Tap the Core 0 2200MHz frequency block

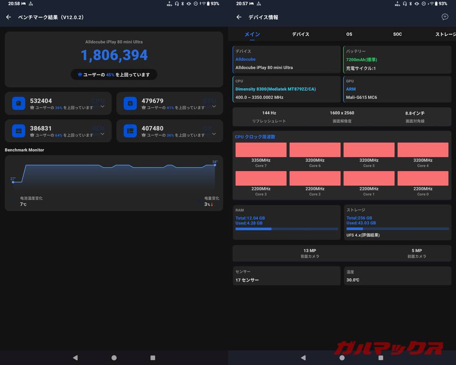pyautogui.click(x=423, y=178)
